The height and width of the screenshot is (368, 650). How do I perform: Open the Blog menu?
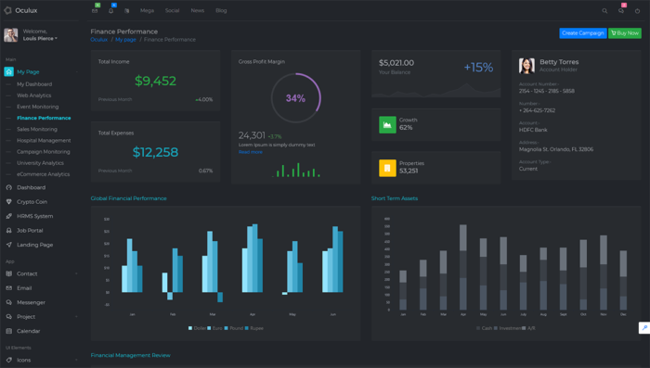[221, 11]
